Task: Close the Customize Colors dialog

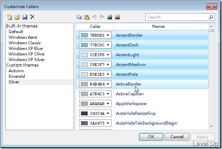Action: pyautogui.click(x=212, y=7)
